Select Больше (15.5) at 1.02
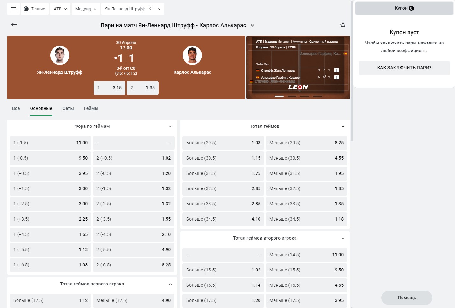The height and width of the screenshot is (308, 455). (x=223, y=270)
